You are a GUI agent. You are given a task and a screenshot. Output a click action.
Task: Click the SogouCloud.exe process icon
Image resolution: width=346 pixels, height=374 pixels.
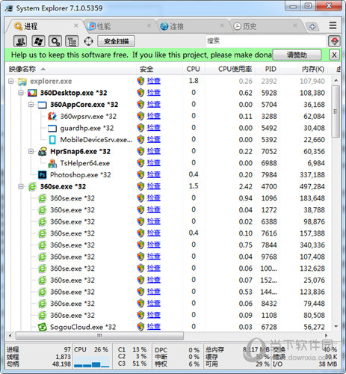coord(42,327)
